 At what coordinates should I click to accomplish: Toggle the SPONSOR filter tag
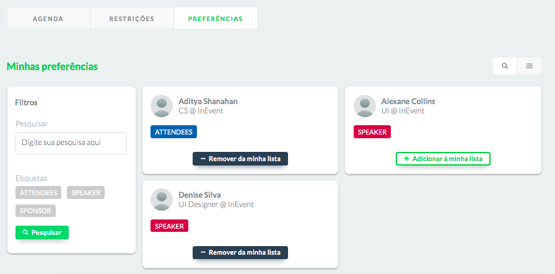[x=35, y=211]
